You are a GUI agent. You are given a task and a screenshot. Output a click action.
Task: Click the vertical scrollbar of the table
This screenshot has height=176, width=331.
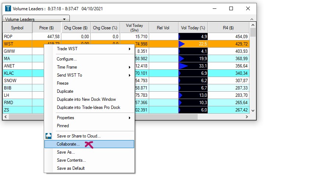(253, 70)
